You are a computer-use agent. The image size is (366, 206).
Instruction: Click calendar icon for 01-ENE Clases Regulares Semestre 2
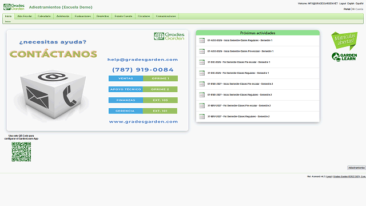pyautogui.click(x=202, y=94)
